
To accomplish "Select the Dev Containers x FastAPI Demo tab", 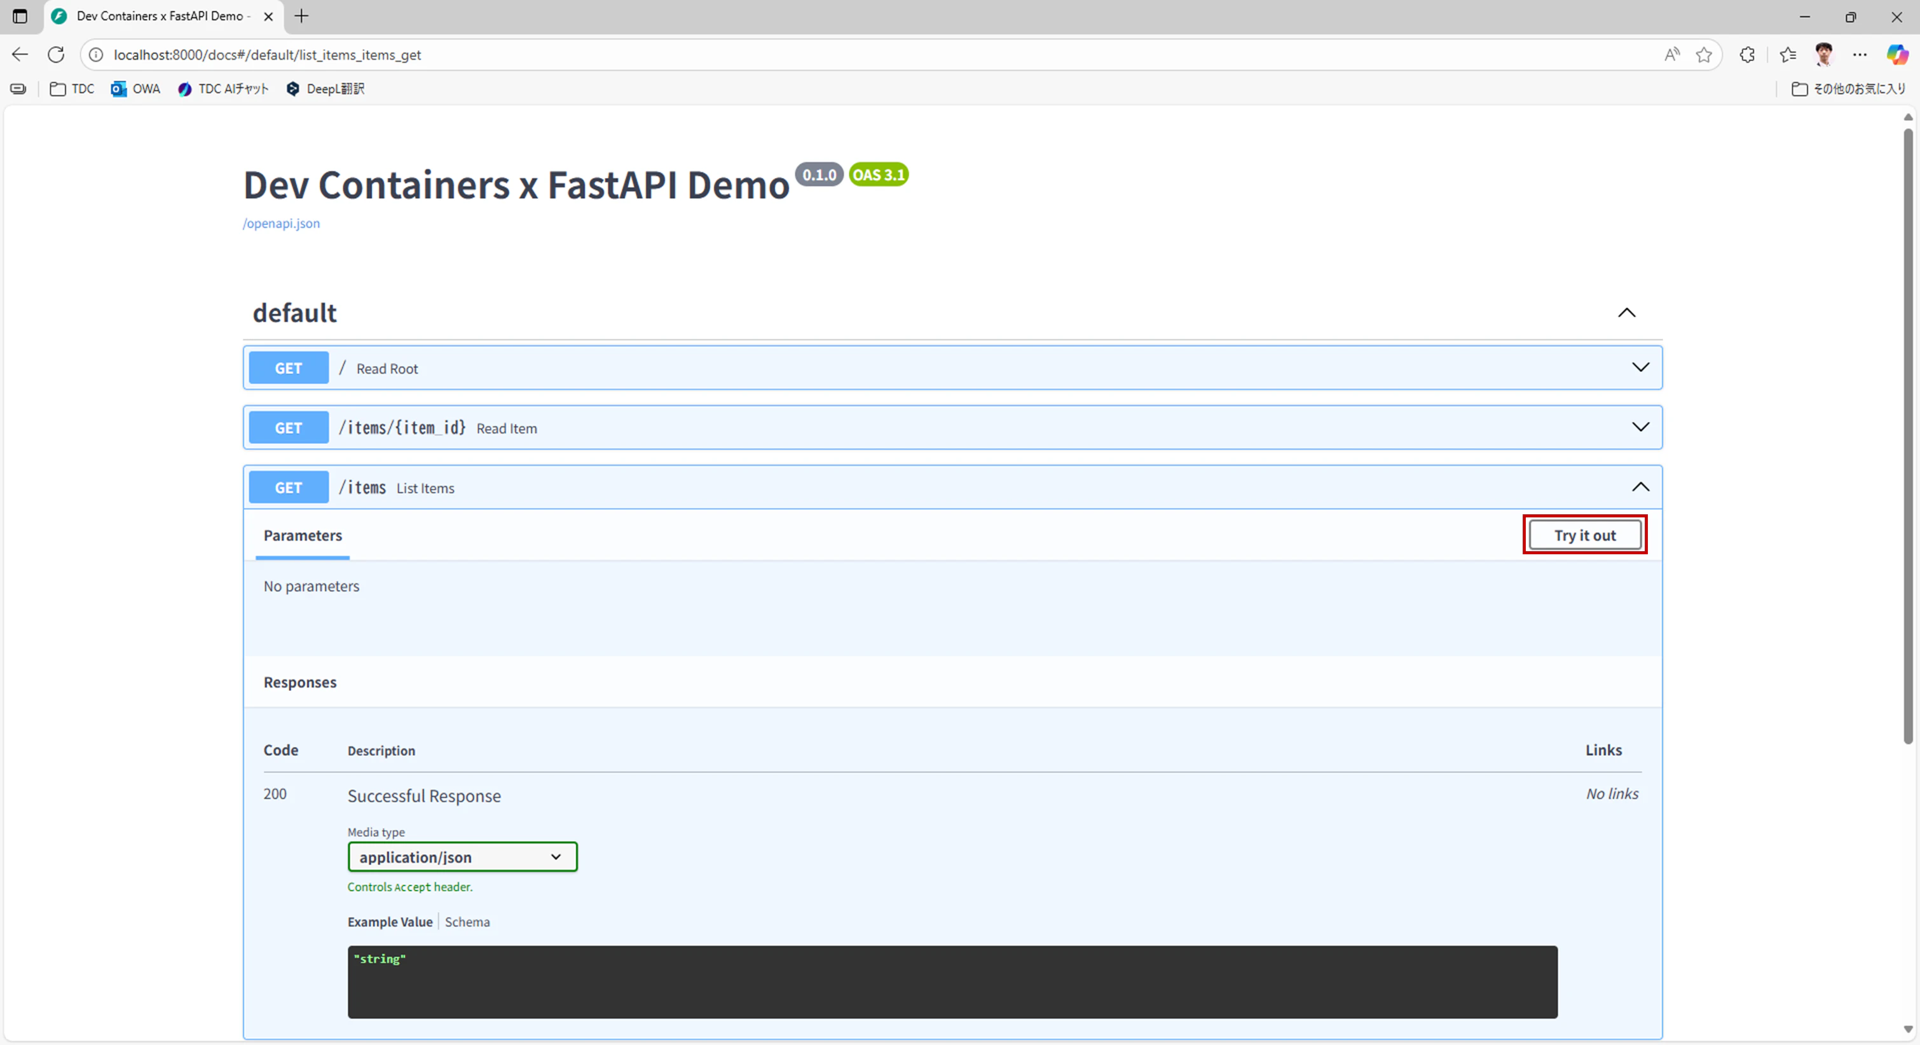I will [x=164, y=16].
